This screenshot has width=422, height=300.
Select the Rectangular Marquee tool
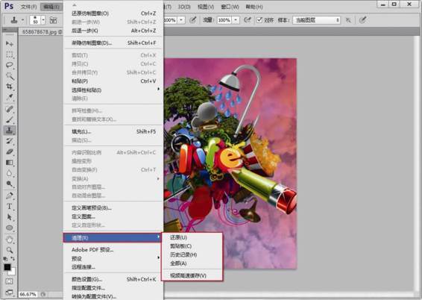click(x=10, y=54)
